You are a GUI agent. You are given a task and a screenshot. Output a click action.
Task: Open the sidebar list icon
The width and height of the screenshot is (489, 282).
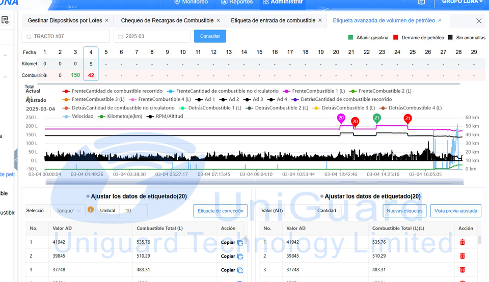tap(5, 20)
